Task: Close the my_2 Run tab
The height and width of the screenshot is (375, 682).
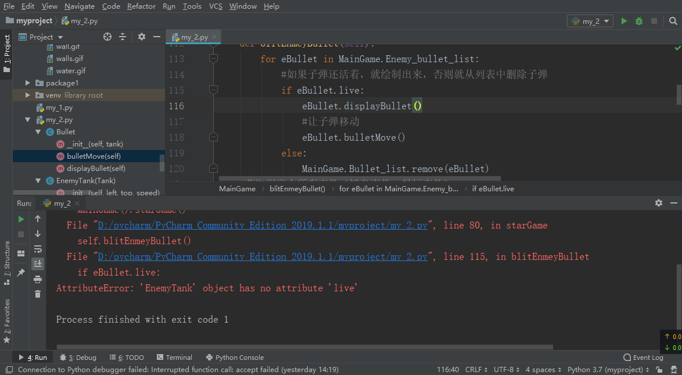Action: pyautogui.click(x=77, y=203)
